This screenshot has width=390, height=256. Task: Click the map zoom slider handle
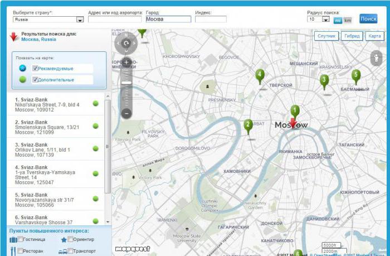(x=126, y=83)
